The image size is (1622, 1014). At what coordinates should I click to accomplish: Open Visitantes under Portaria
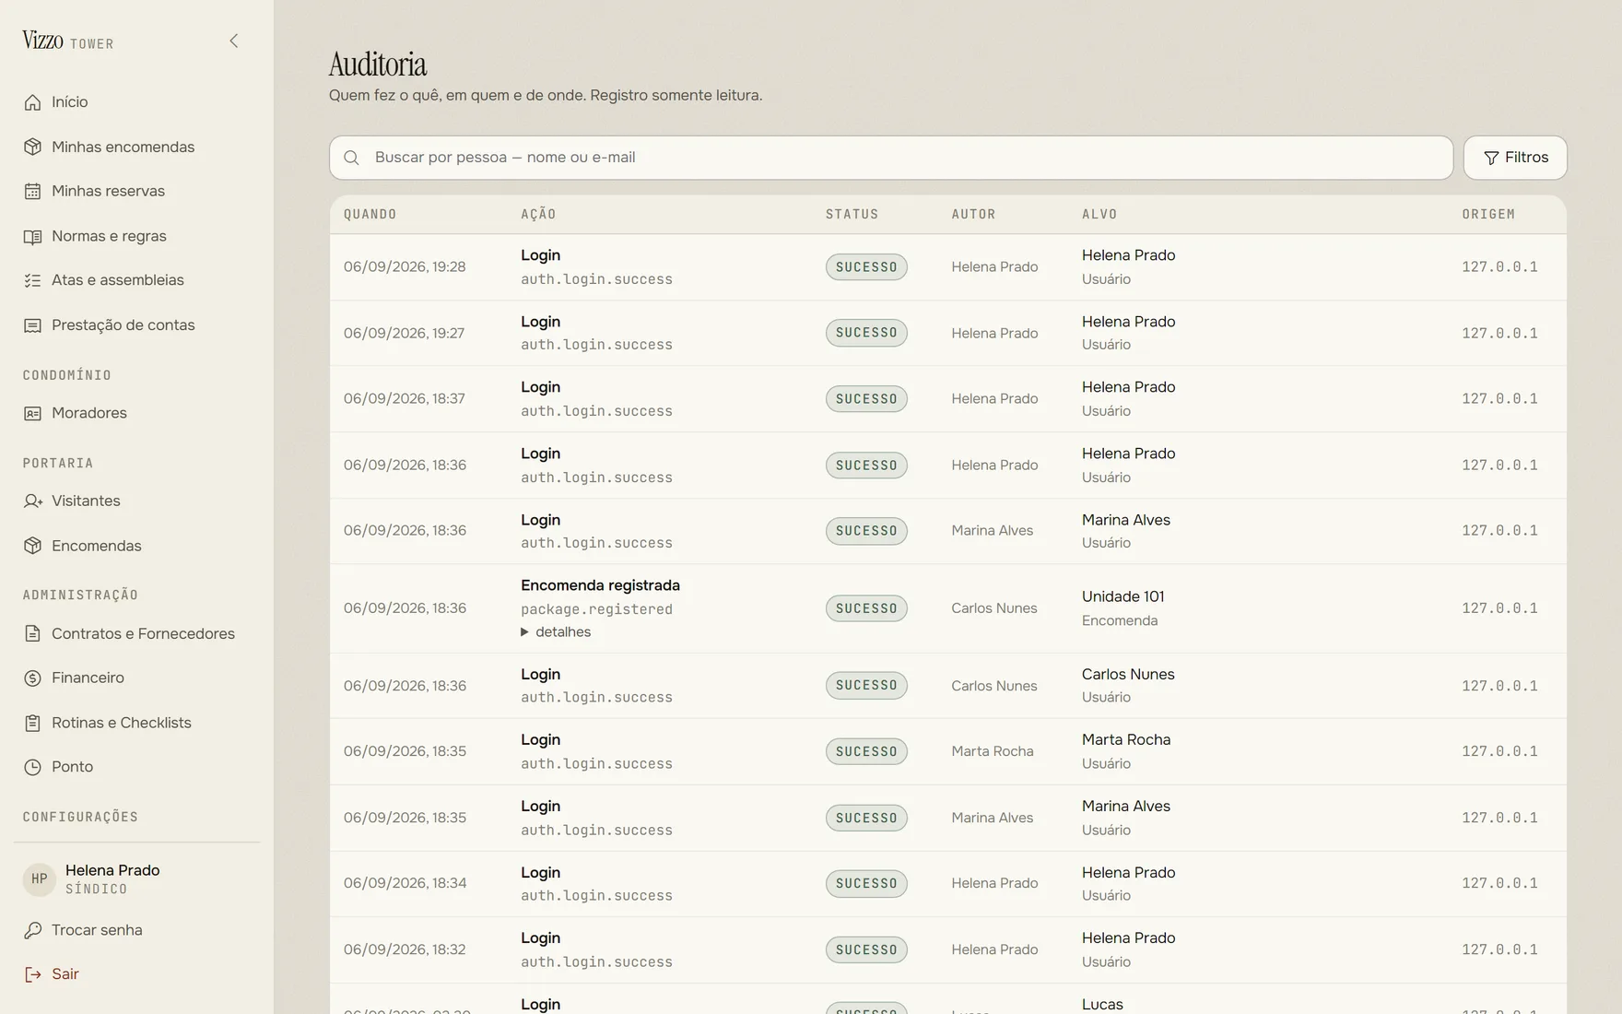[86, 501]
